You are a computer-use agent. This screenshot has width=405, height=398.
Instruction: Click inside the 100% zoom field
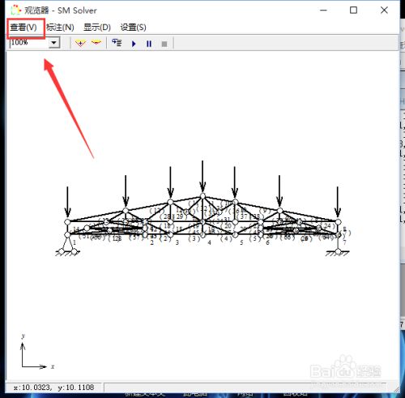pos(29,43)
